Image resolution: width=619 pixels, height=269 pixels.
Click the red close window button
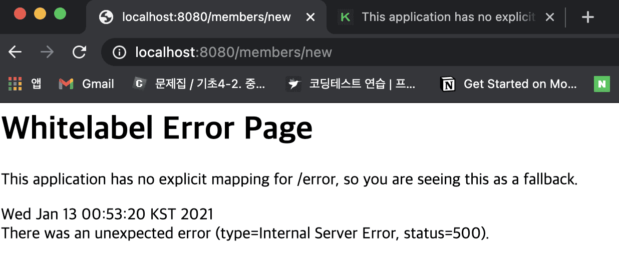click(20, 13)
